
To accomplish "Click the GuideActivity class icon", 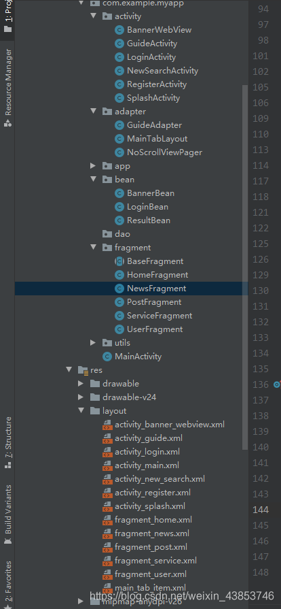I will point(119,44).
